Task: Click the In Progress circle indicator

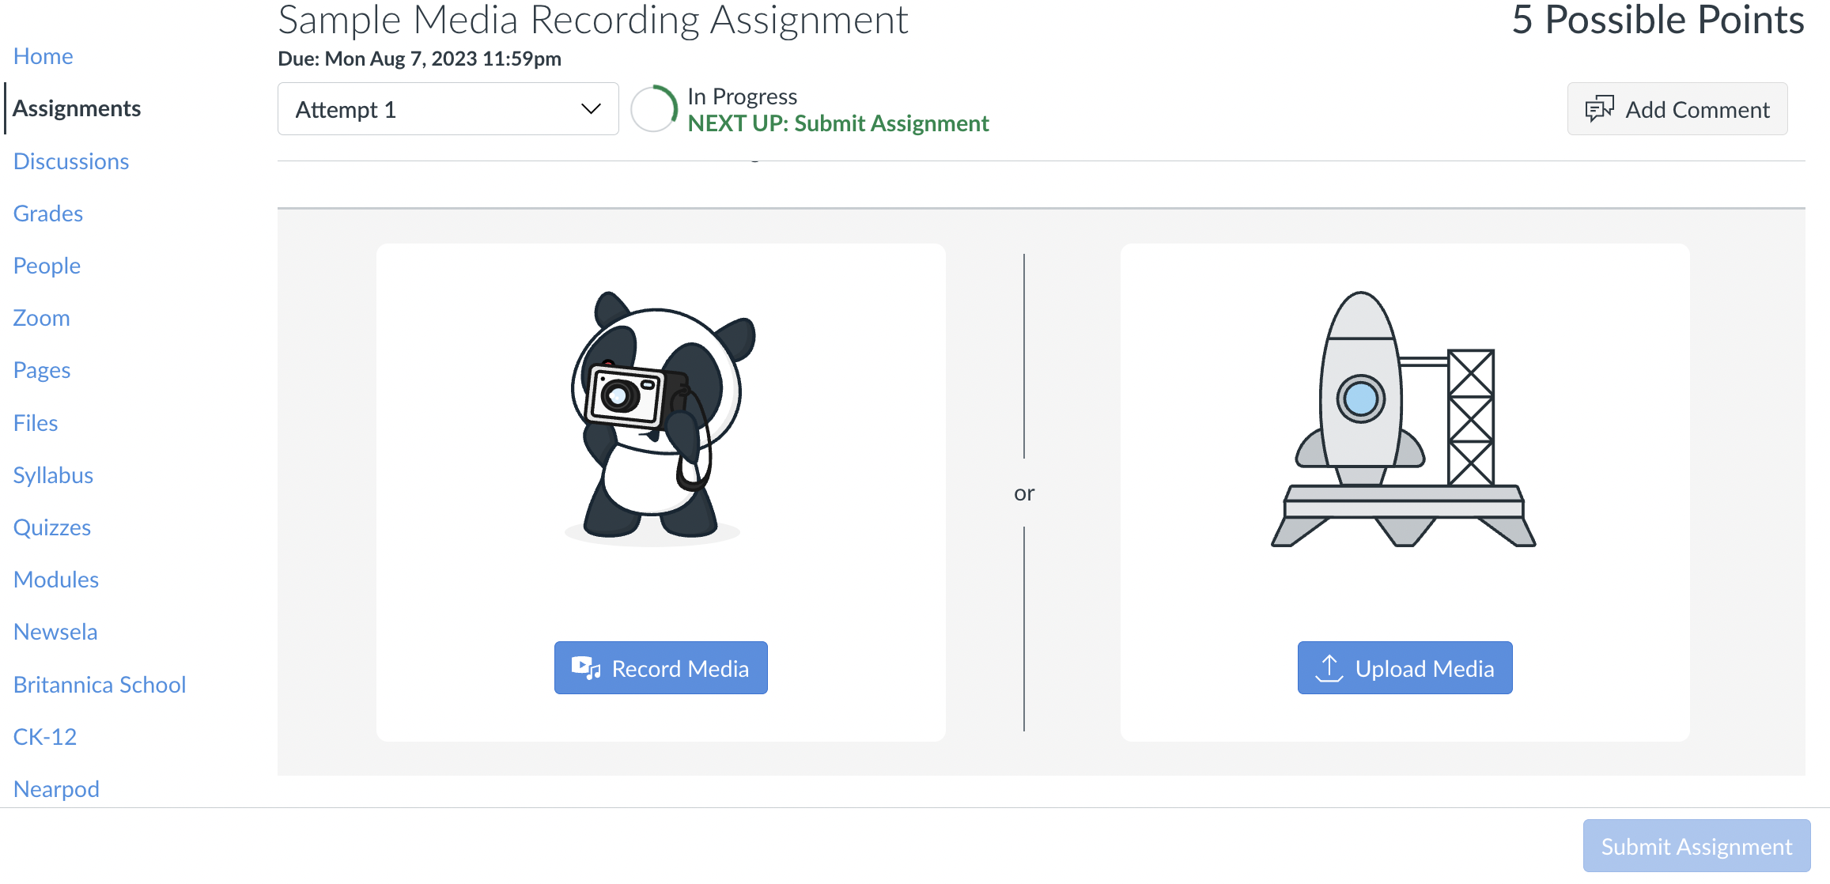Action: (x=654, y=109)
